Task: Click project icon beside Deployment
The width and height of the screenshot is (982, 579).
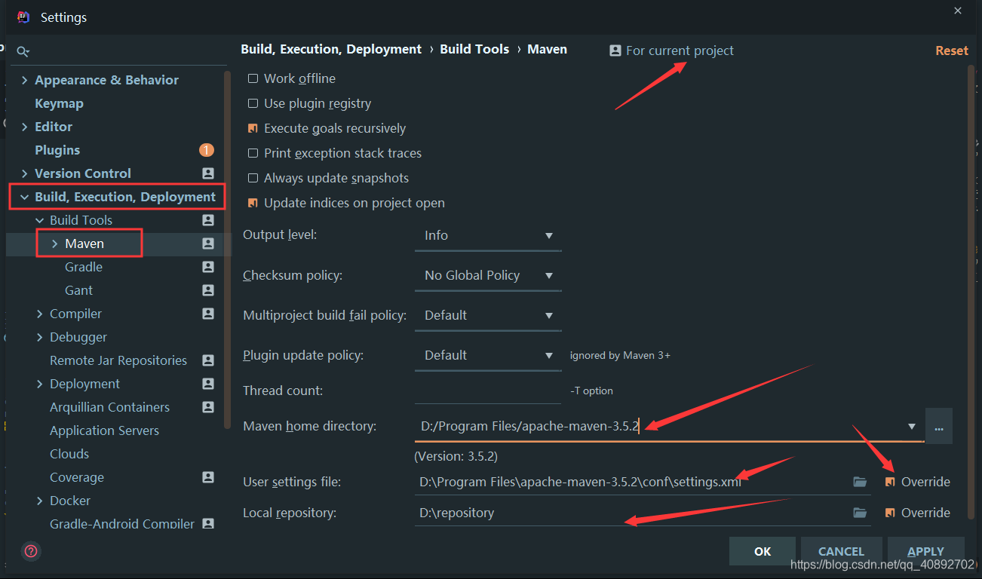Action: pyautogui.click(x=208, y=384)
